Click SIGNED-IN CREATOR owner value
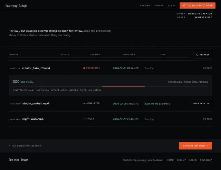Viewport: 221px width, 170px height. [x=200, y=14]
